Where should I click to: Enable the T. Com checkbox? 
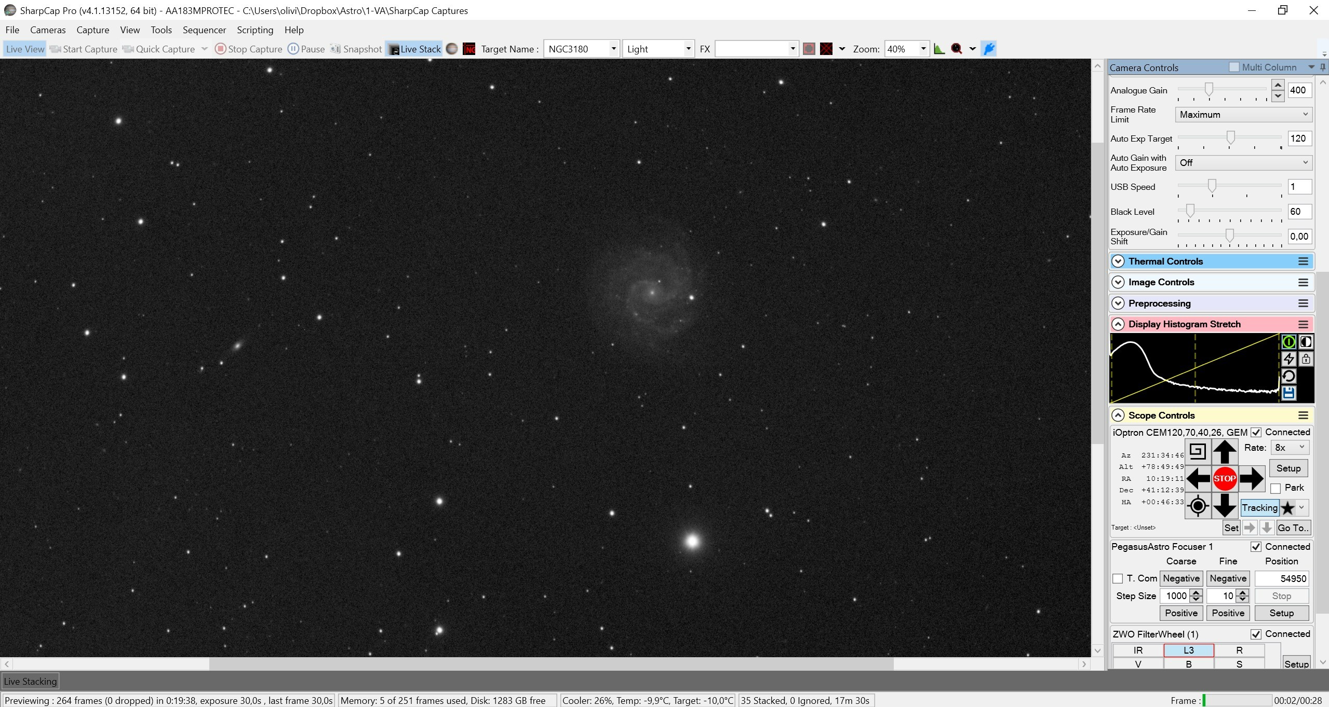(1118, 578)
